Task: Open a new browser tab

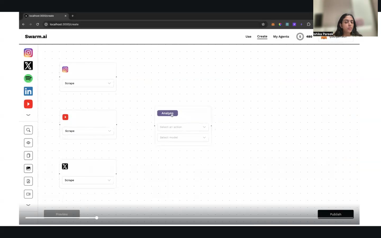Action: point(72,16)
